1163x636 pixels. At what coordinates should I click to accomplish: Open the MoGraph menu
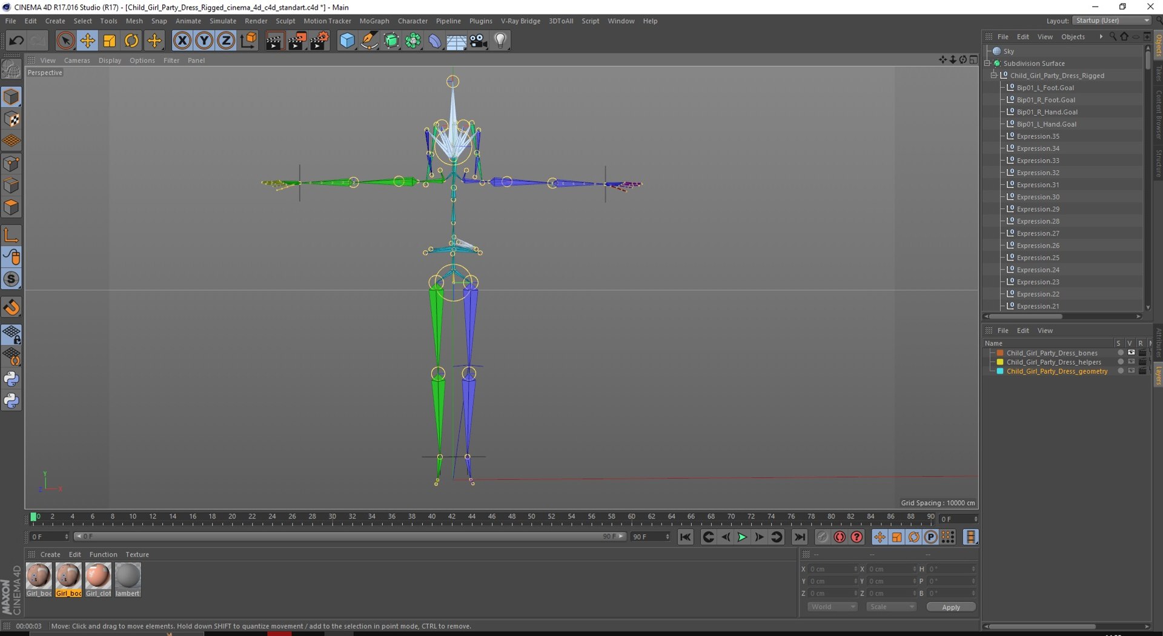[374, 21]
